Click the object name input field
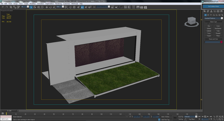The width and height of the screenshot is (224, 121). tap(212, 42)
